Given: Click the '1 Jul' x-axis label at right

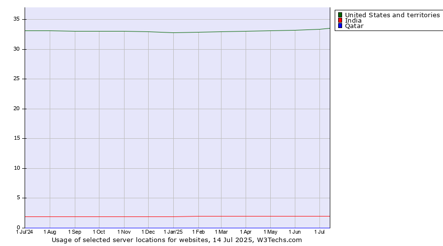Looking at the screenshot, I should (319, 232).
